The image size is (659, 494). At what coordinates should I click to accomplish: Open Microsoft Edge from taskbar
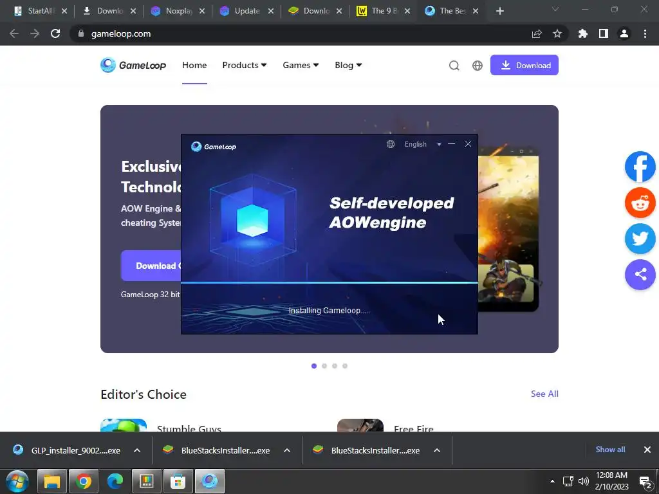point(115,481)
